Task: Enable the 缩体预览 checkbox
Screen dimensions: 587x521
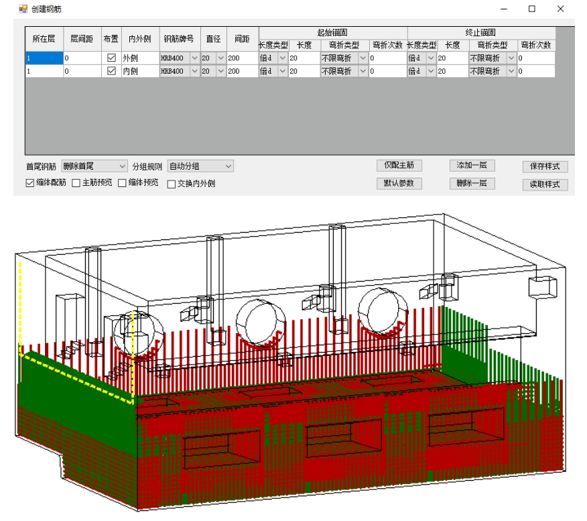Action: 122,183
